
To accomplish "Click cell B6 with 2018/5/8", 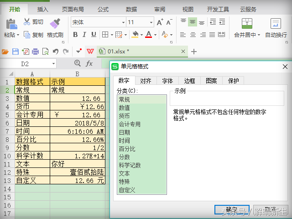I will [x=78, y=123].
